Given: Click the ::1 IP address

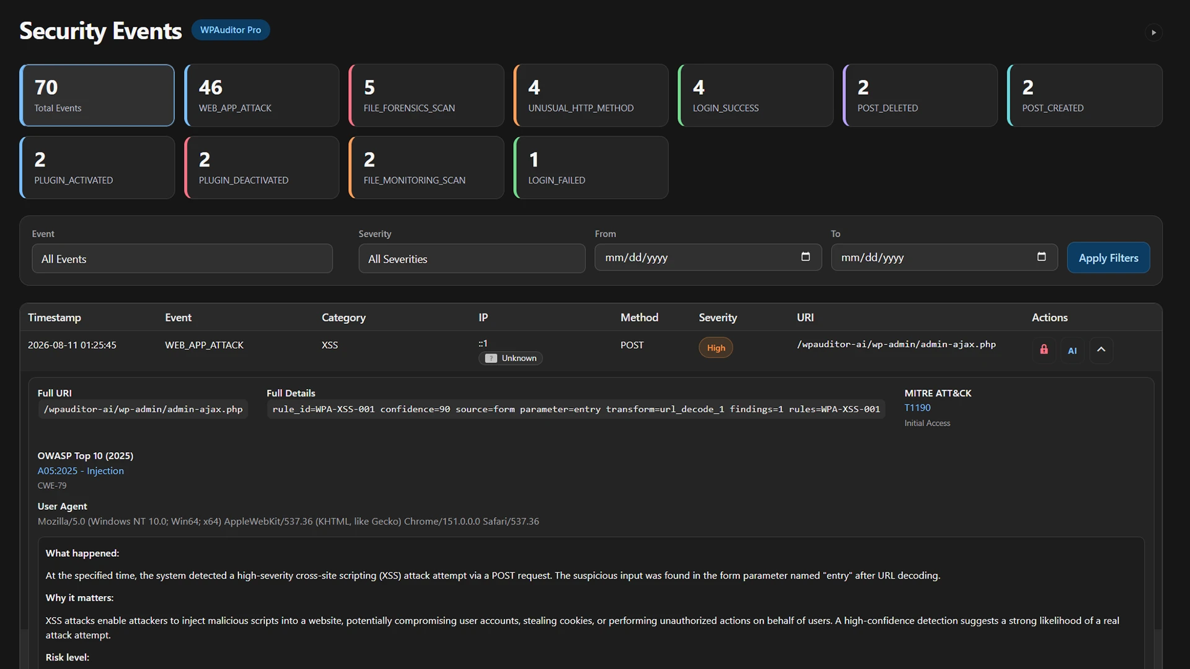Looking at the screenshot, I should 483,343.
